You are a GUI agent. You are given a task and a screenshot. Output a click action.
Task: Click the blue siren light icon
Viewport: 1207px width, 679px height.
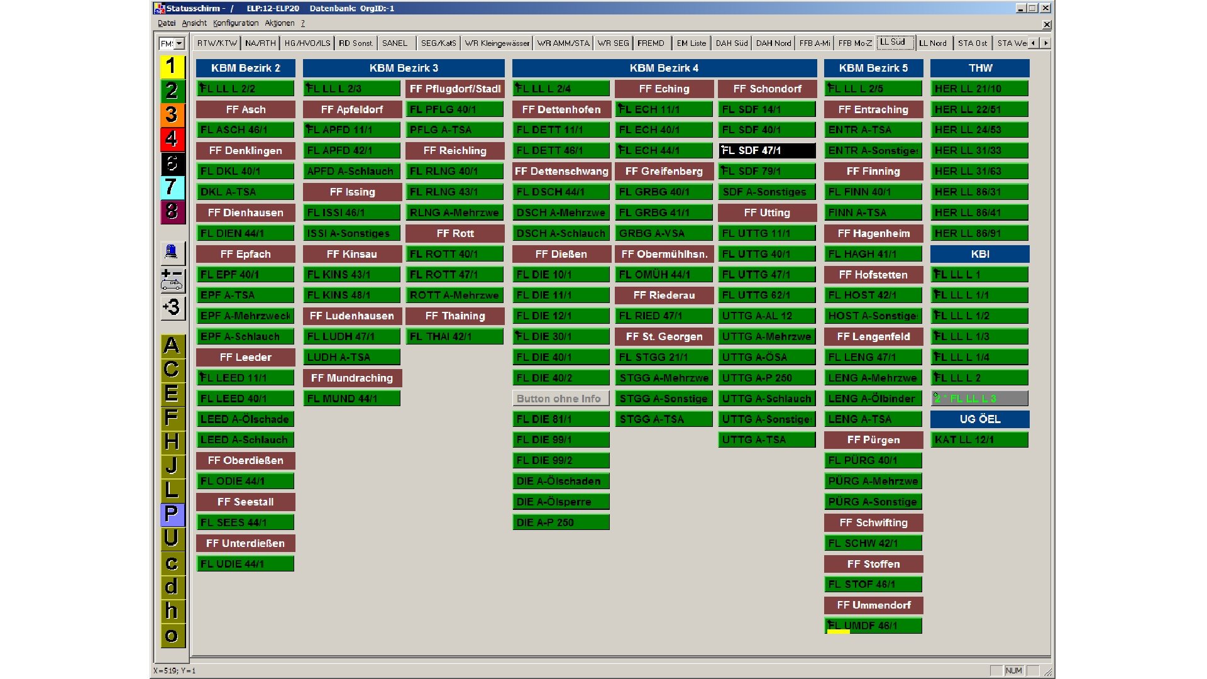coord(171,253)
